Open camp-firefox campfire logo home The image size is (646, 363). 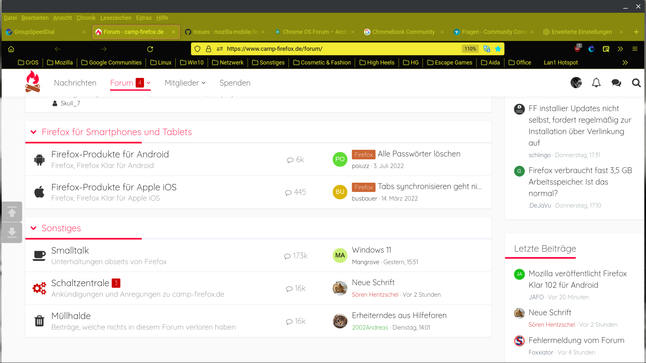click(33, 82)
